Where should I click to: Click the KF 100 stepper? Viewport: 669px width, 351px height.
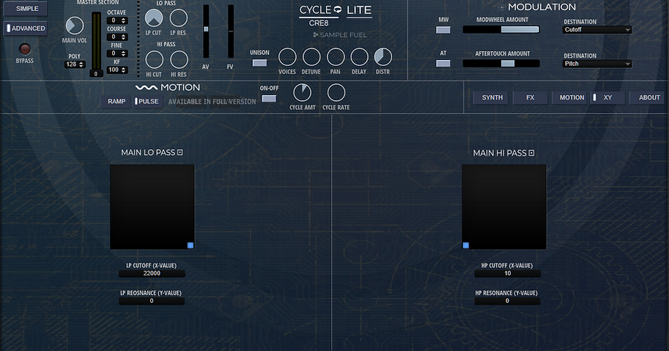click(x=117, y=70)
